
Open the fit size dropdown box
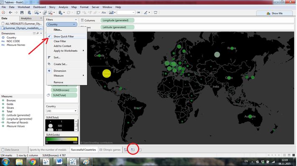(126, 13)
